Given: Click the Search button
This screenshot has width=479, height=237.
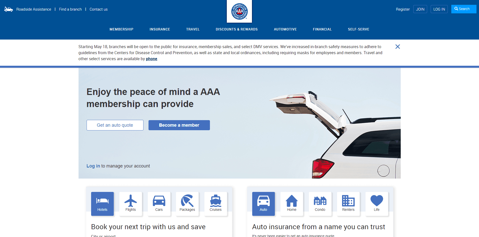Looking at the screenshot, I should point(464,9).
